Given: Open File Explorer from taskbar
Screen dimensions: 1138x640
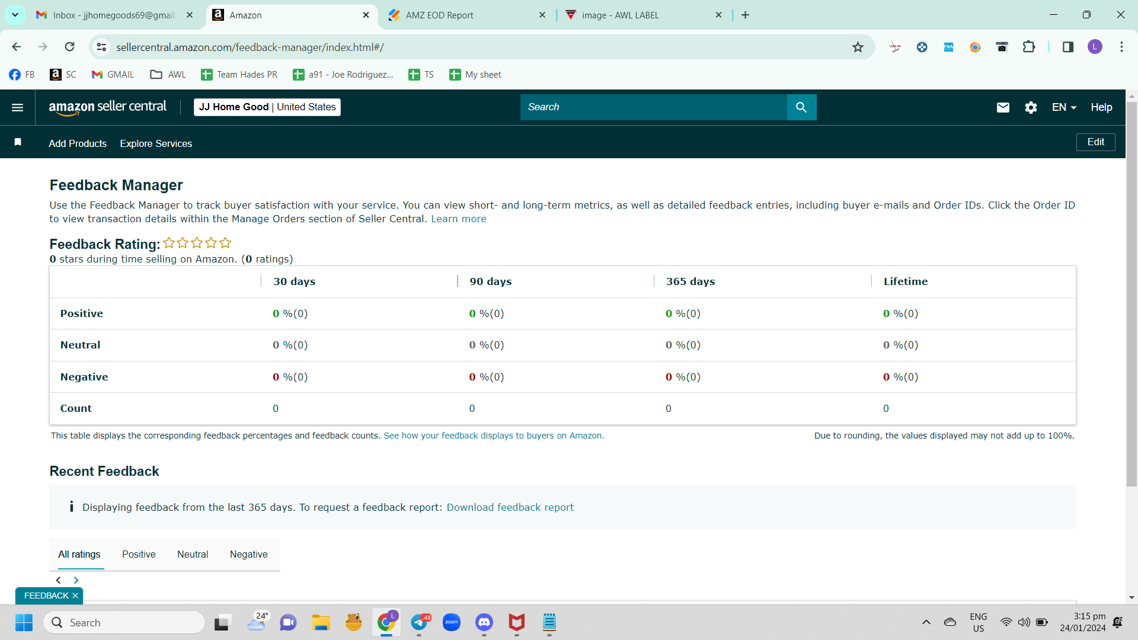Looking at the screenshot, I should point(321,622).
